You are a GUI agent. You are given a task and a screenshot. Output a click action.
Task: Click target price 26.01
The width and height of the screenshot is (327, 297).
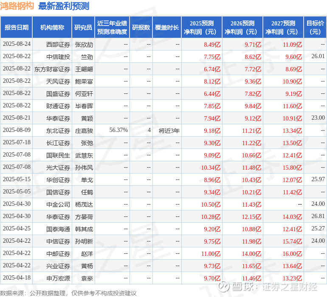pos(318,56)
